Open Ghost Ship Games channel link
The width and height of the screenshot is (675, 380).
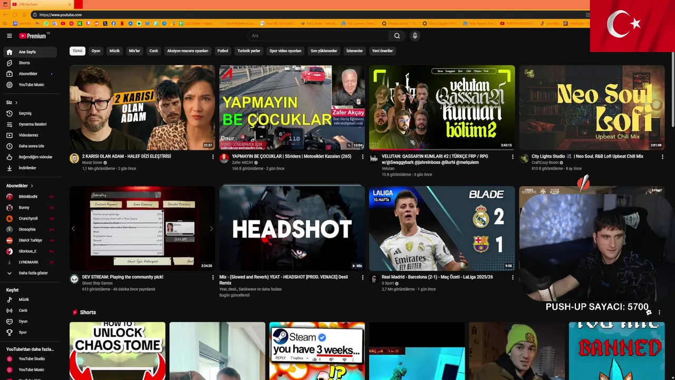[x=98, y=283]
